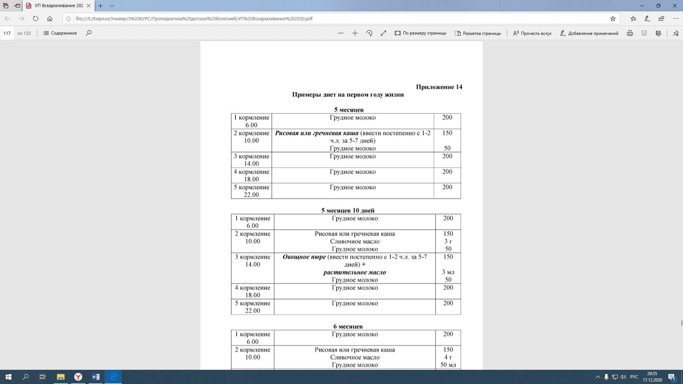Show hidden system tray icons
683x384 pixels.
click(598, 377)
